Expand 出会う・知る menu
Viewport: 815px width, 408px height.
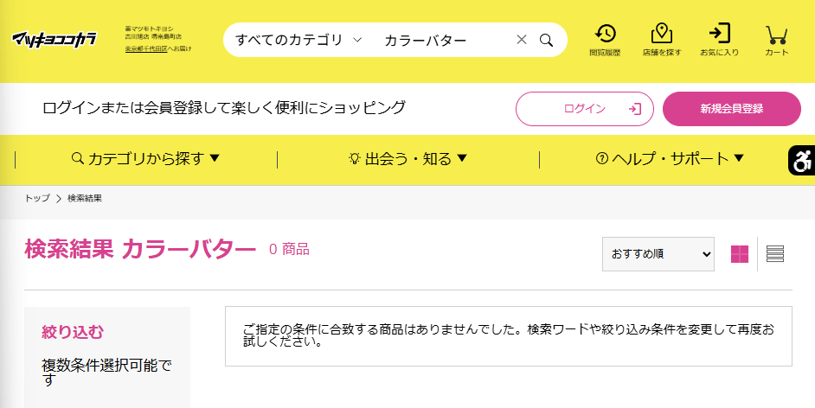coord(408,159)
